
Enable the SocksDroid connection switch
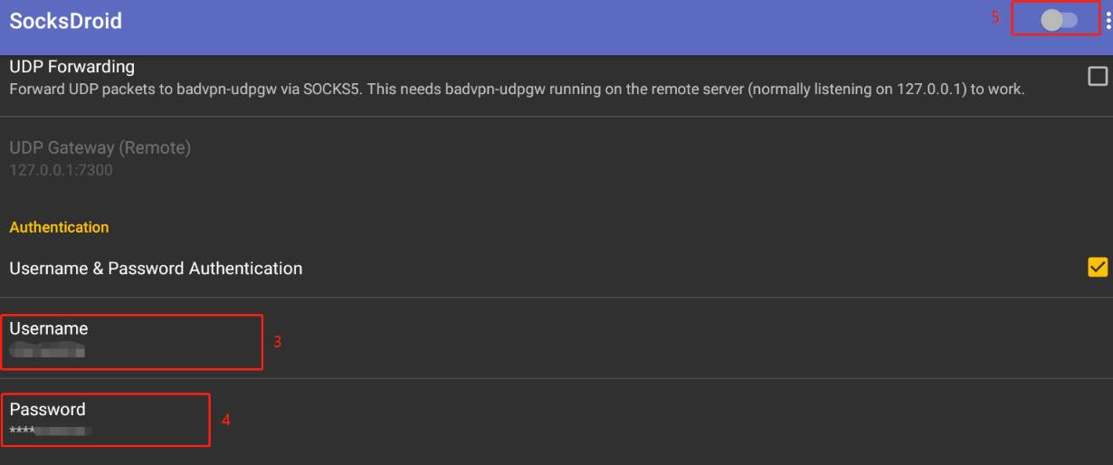(x=1059, y=20)
